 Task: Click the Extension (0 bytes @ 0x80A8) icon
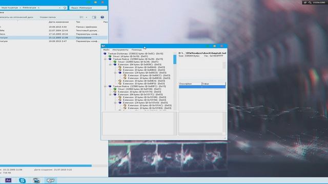click(120, 67)
